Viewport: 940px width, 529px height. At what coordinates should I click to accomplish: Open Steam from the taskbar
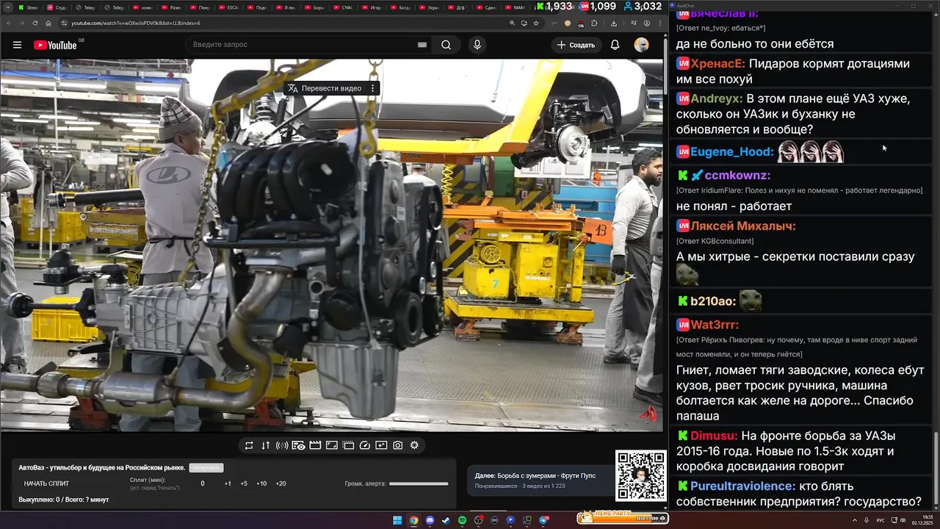pos(446,520)
